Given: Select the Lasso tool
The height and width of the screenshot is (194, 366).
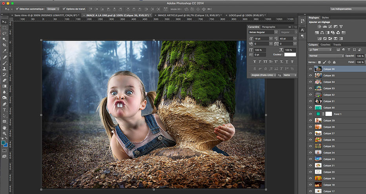Looking at the screenshot, I should click(4, 34).
